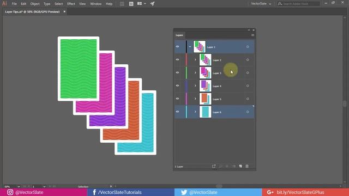Image resolution: width=349 pixels, height=196 pixels.
Task: Expand Layer 2 sublayer contents
Action: (x=195, y=59)
